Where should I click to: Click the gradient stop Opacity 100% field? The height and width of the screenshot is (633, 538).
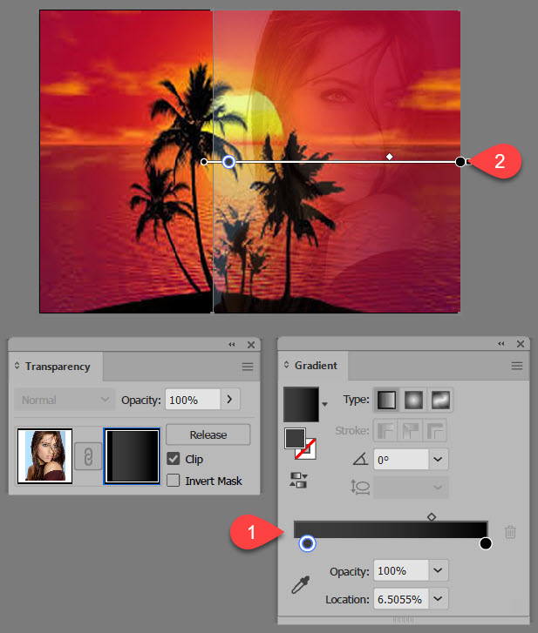[x=401, y=570]
